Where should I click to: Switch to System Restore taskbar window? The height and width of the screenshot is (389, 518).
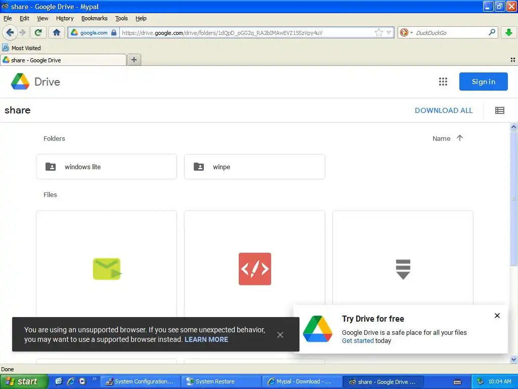pyautogui.click(x=222, y=382)
